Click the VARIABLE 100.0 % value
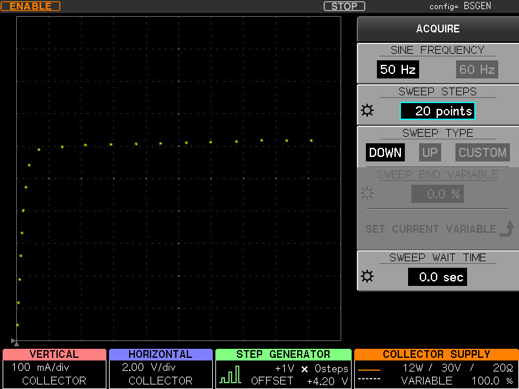The image size is (519, 389). click(x=457, y=381)
